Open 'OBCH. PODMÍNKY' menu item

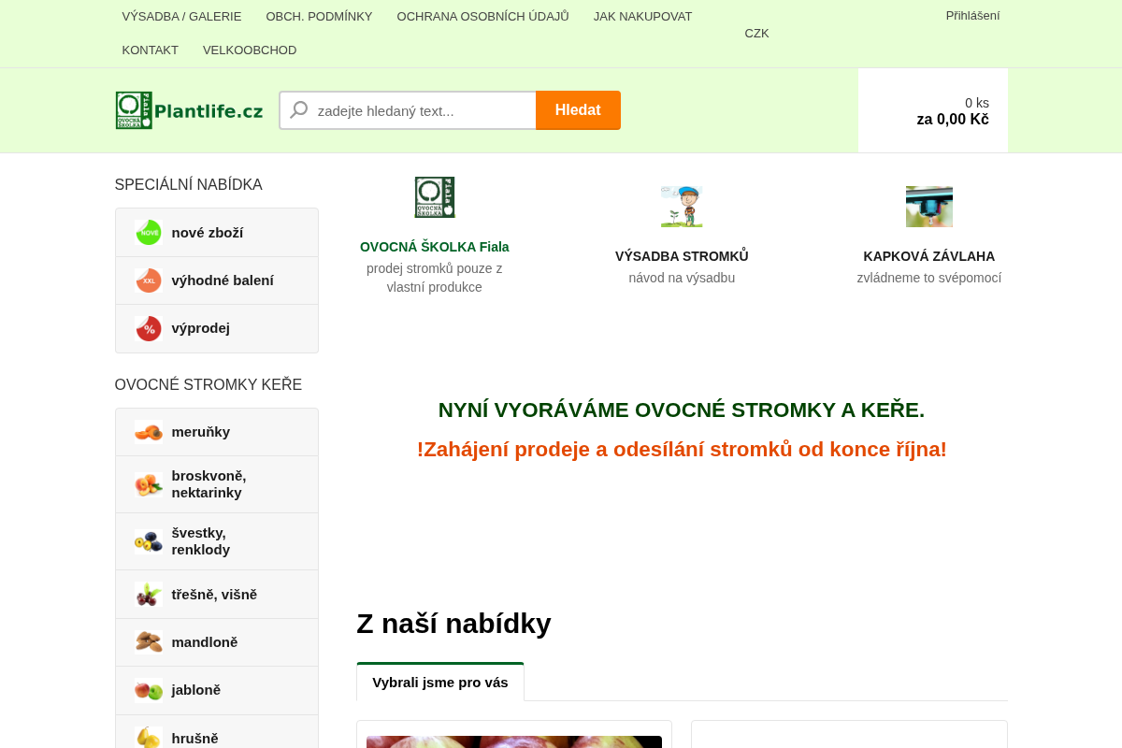pos(319,17)
